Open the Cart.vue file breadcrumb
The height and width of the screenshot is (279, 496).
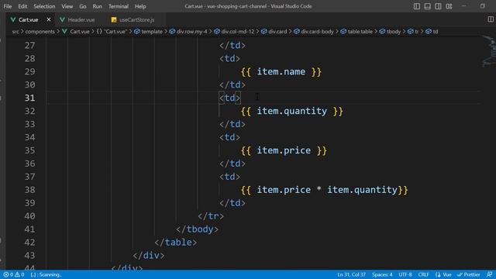[80, 31]
